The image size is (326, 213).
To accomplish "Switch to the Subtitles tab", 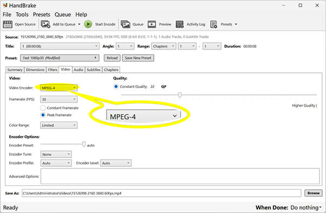I will click(x=93, y=70).
